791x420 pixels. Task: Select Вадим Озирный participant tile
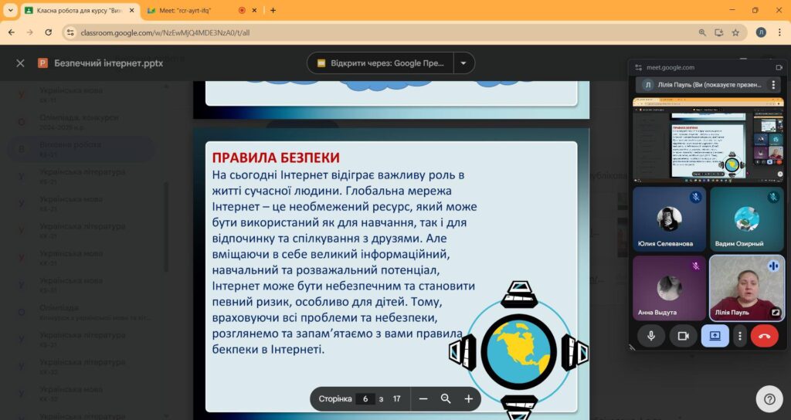click(x=746, y=220)
